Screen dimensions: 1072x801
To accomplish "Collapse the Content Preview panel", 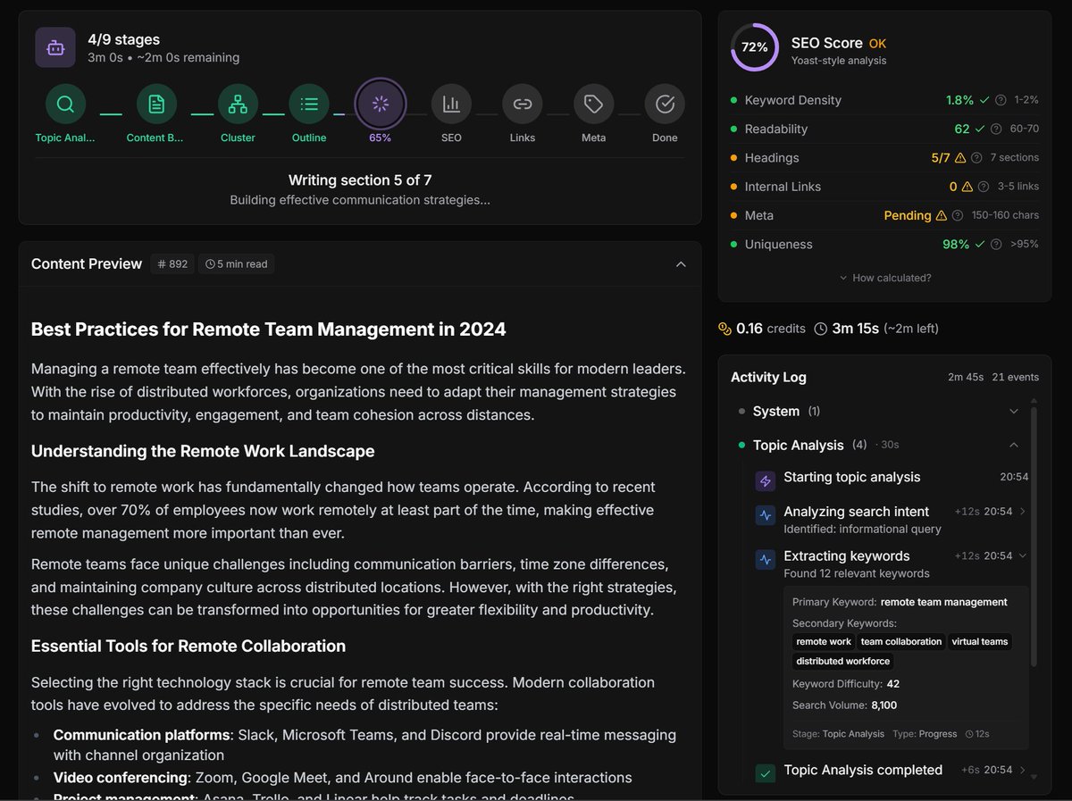I will (x=681, y=264).
